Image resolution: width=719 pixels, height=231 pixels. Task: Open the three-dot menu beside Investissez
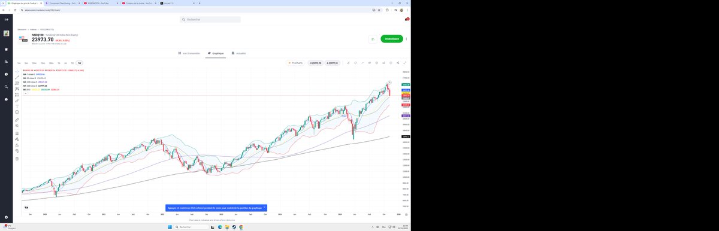tap(407, 39)
